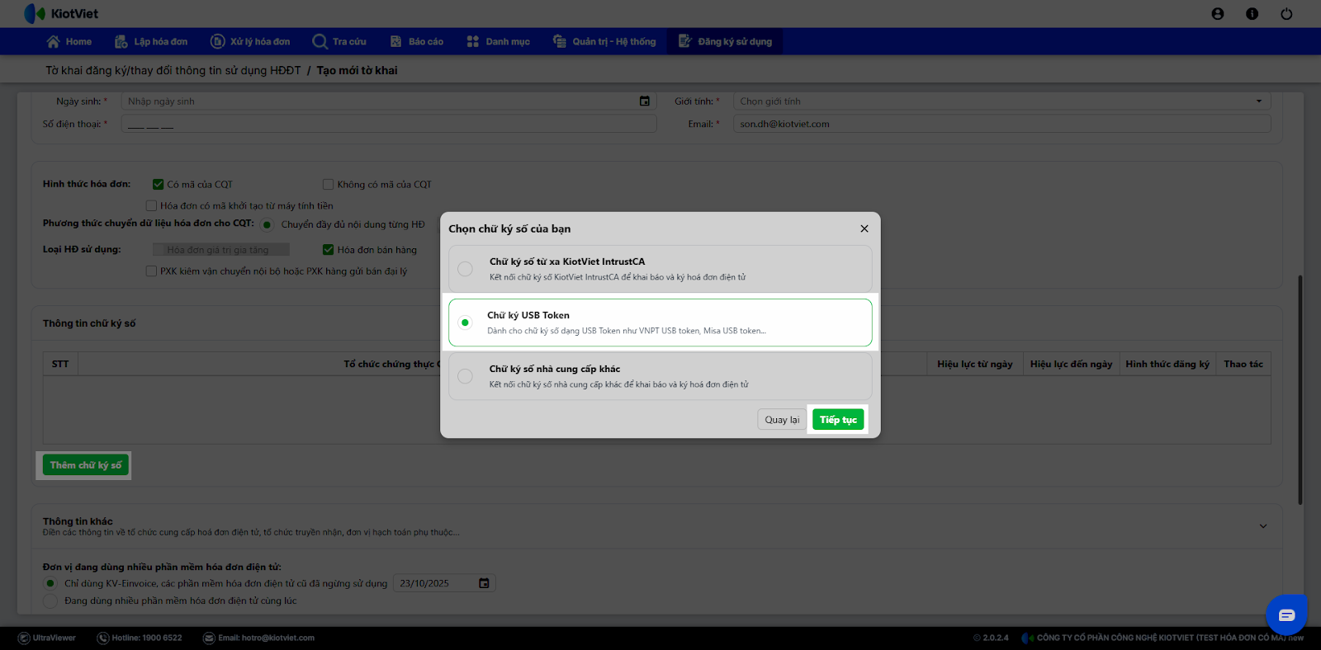Click the Số điện thoại input field
1321x650 pixels.
pos(389,124)
